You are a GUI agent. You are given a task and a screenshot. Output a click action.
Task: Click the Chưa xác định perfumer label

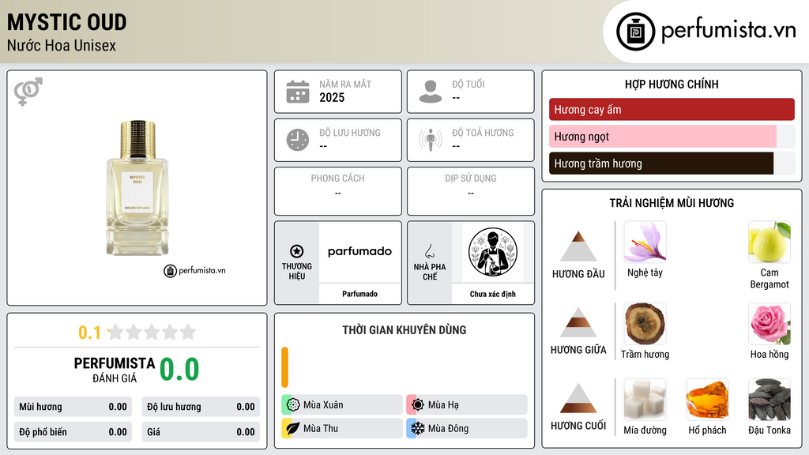pyautogui.click(x=493, y=294)
